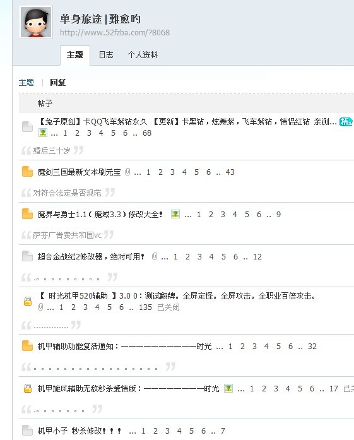Image resolution: width=354 pixels, height=440 pixels.
Task: Switch to the 日志 tab
Action: [x=106, y=55]
